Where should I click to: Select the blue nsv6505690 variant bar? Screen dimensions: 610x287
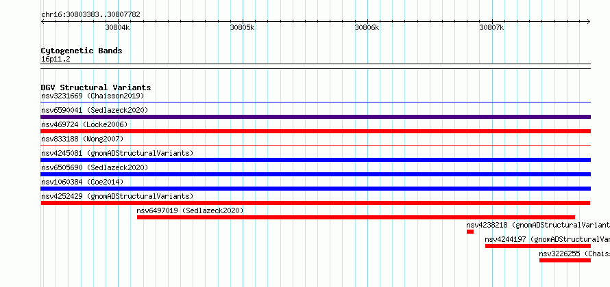316,174
